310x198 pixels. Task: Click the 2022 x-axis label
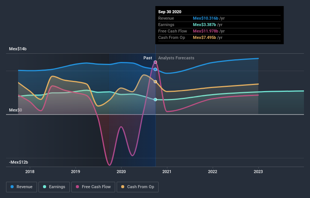(213, 172)
